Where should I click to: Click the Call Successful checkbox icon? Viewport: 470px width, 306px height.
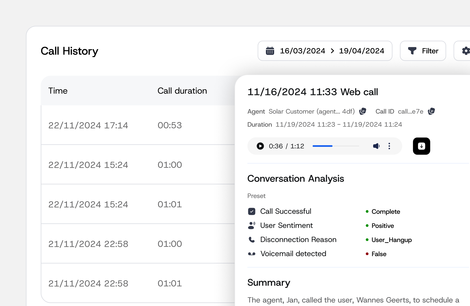click(x=252, y=211)
